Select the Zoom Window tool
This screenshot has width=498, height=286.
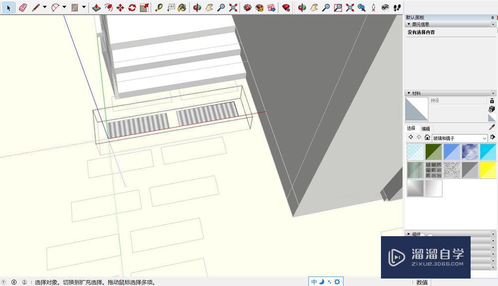pyautogui.click(x=338, y=7)
